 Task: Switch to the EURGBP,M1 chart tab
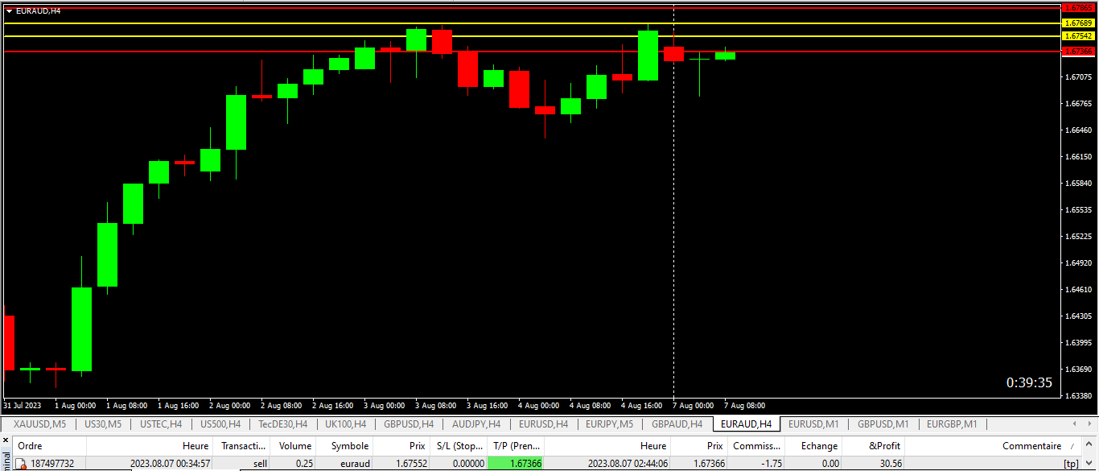pos(952,424)
